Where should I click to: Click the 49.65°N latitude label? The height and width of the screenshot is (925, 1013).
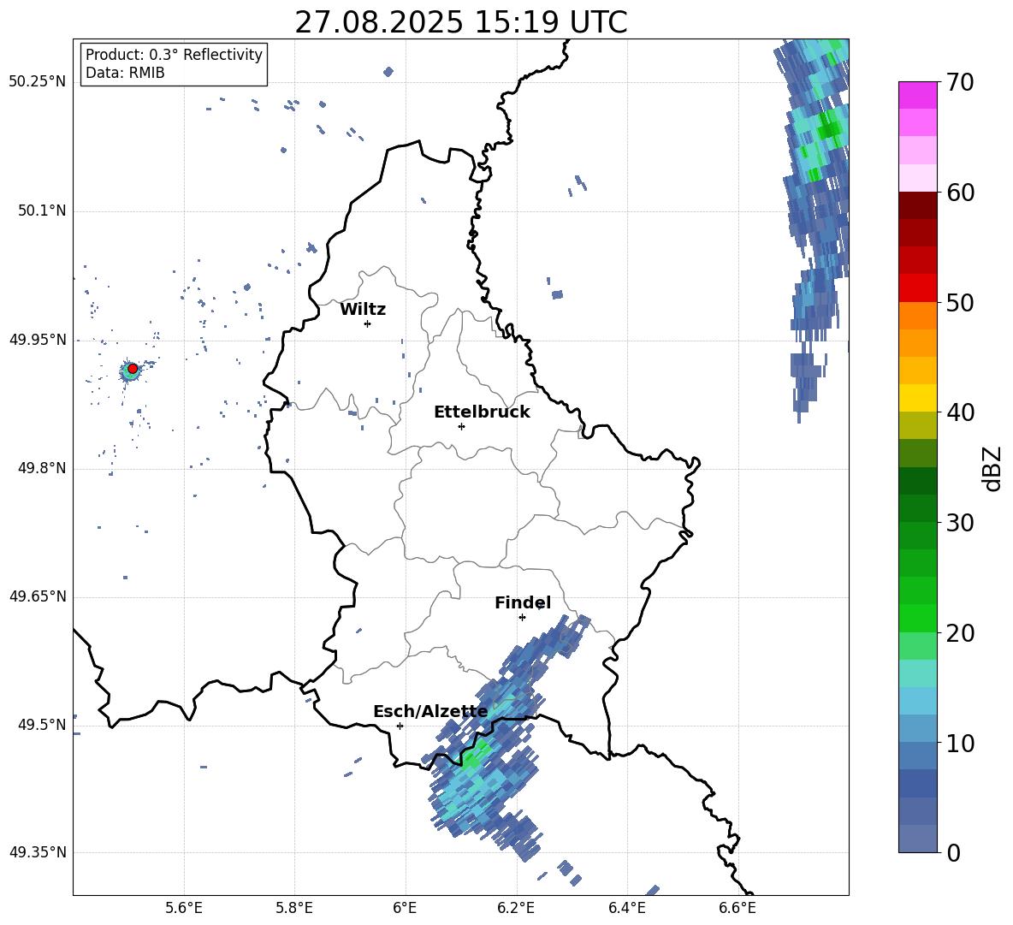coord(38,596)
